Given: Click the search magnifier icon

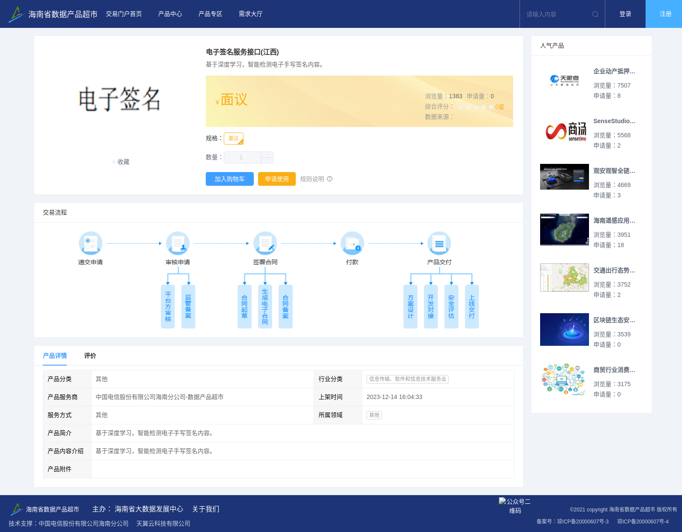Looking at the screenshot, I should tap(595, 14).
